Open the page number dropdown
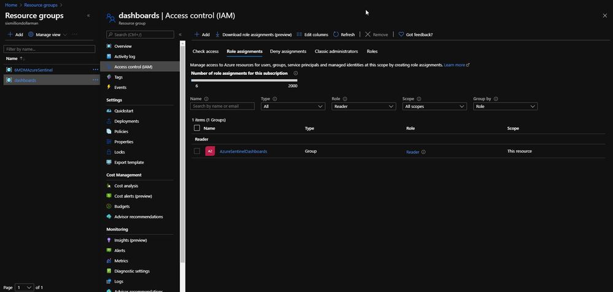The height and width of the screenshot is (292, 613). tap(25, 287)
